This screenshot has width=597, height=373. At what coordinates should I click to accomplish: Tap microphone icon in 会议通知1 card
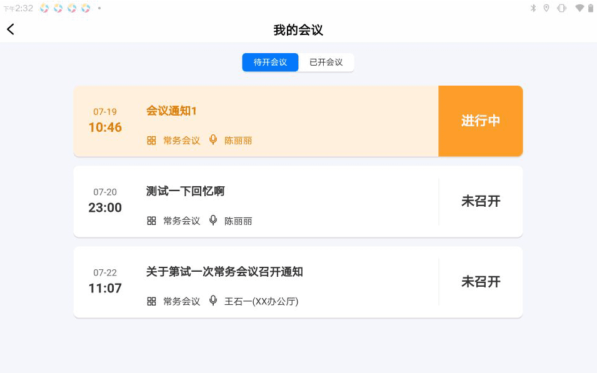tap(213, 140)
